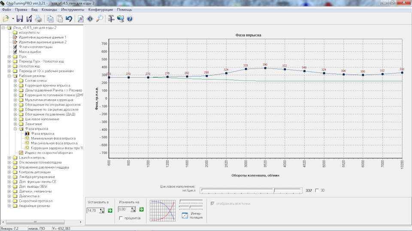This screenshot has height=231, width=412.
Task: Click spinner icon beside 14,70 field
Action: point(102,210)
